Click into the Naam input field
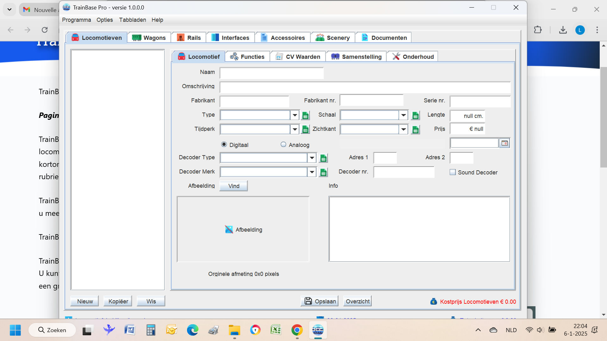Screen dimensions: 607x341 272,73
